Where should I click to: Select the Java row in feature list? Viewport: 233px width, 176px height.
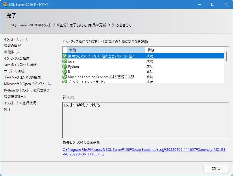pos(116,61)
